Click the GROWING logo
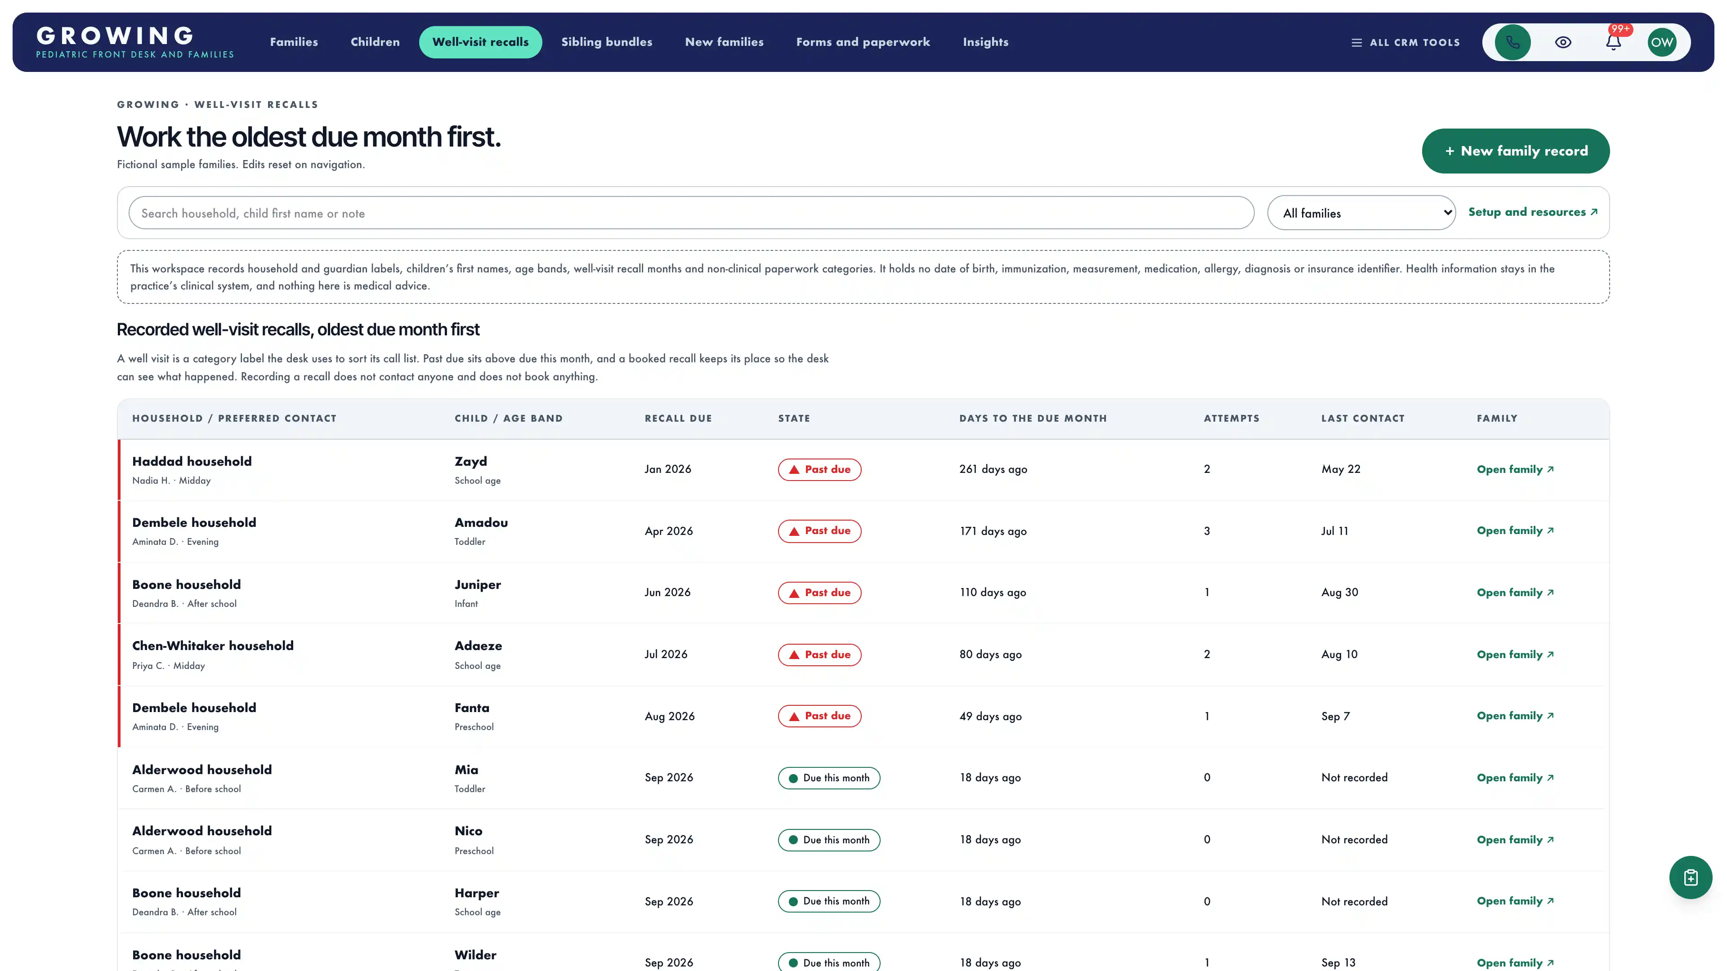Viewport: 1727px width, 971px height. click(x=135, y=41)
